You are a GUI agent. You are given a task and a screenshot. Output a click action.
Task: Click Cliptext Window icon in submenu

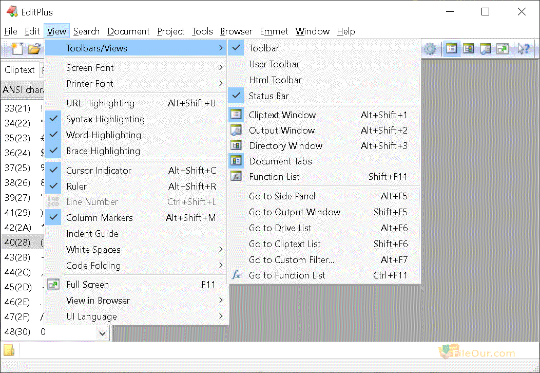click(x=236, y=115)
